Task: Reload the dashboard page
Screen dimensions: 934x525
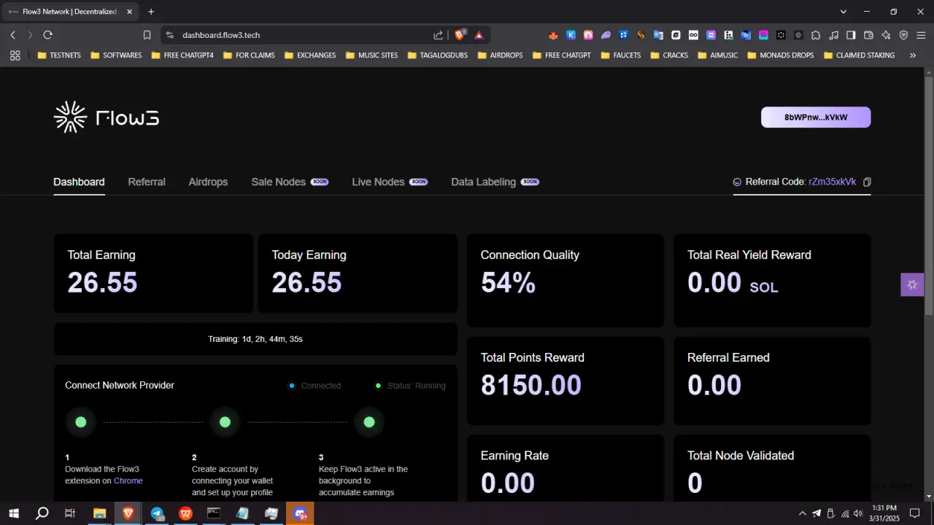Action: click(x=48, y=35)
